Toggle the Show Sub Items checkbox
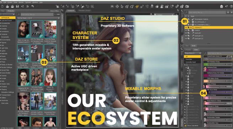The width and height of the screenshot is (233, 129). click(185, 125)
